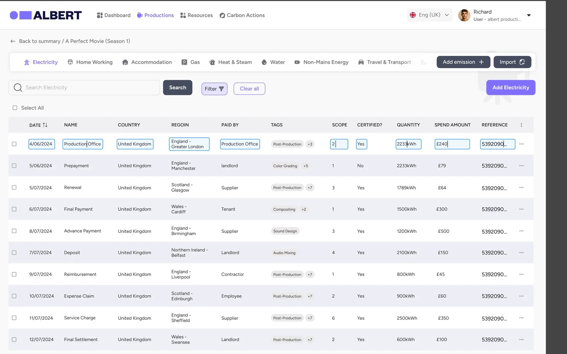Open the table column options kebab menu
The width and height of the screenshot is (567, 354).
tap(521, 125)
